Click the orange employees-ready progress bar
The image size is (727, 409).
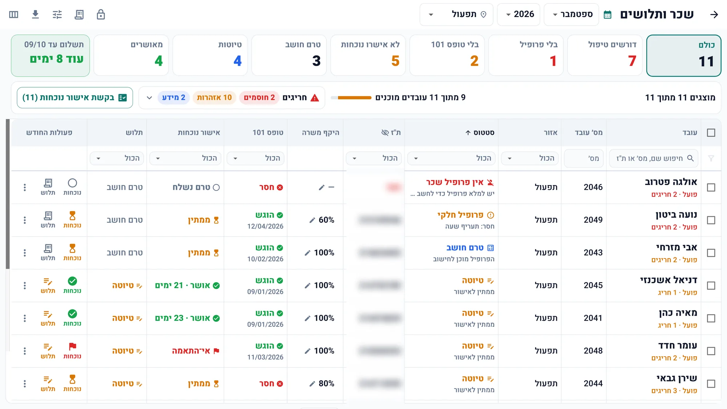tap(351, 97)
